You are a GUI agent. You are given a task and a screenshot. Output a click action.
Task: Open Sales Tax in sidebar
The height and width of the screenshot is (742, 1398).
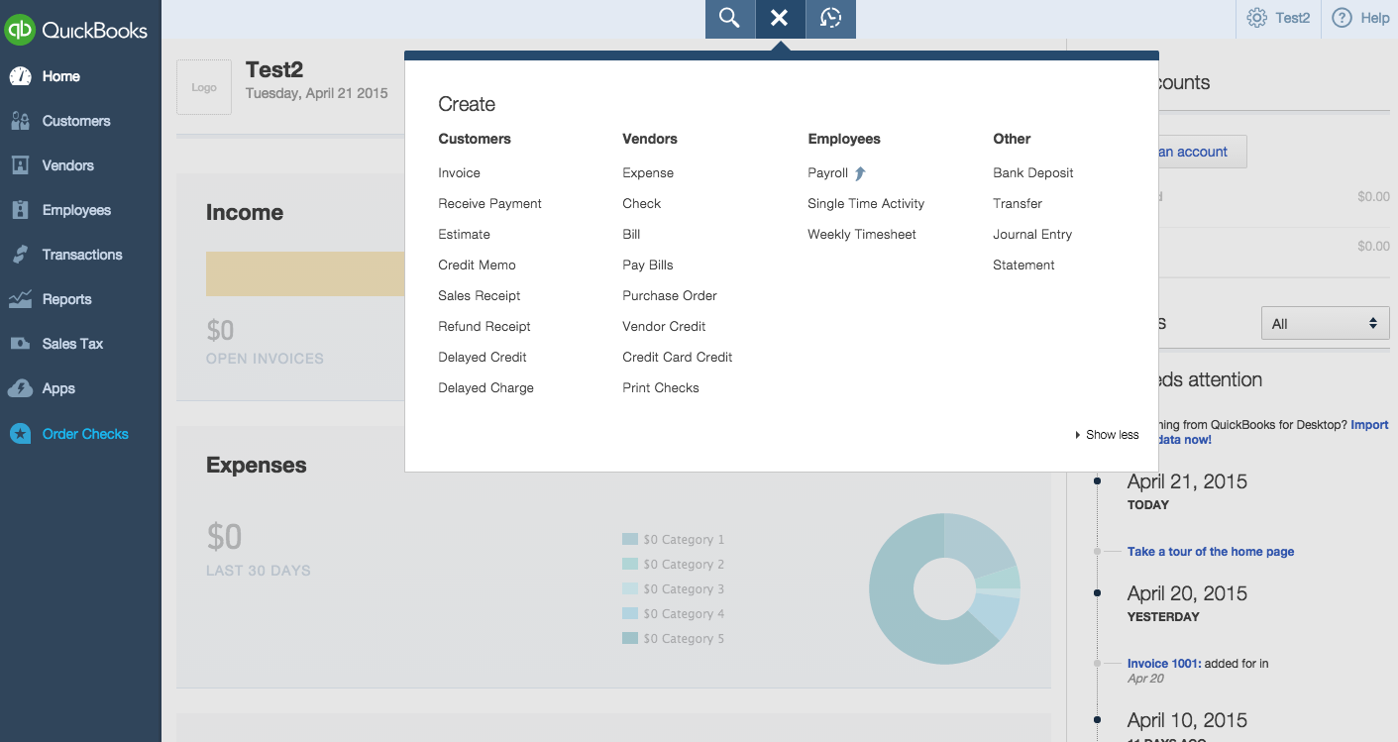(x=72, y=344)
